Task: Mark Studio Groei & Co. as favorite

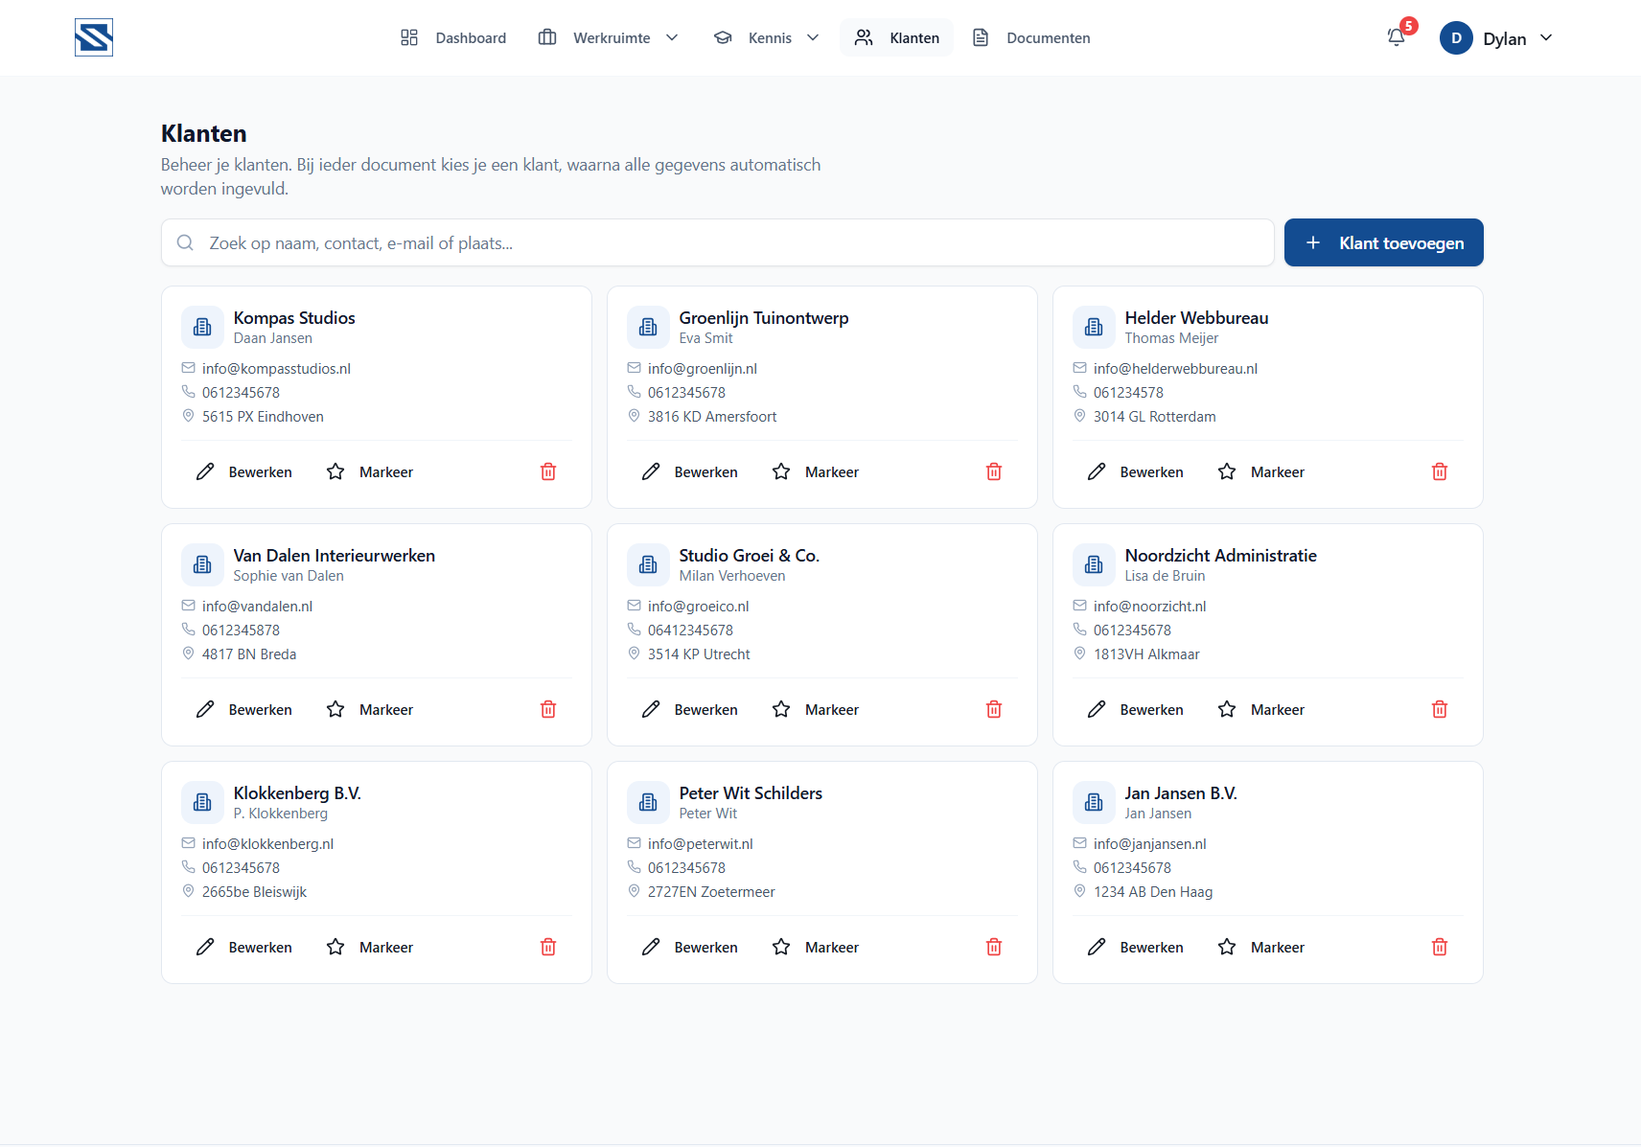Action: [x=816, y=709]
